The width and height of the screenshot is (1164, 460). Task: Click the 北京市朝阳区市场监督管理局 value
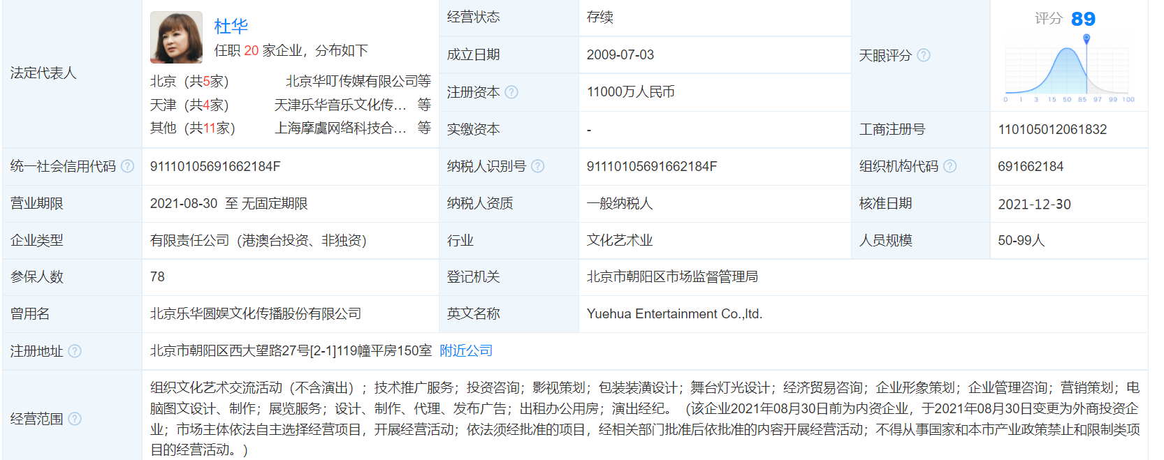coord(672,276)
